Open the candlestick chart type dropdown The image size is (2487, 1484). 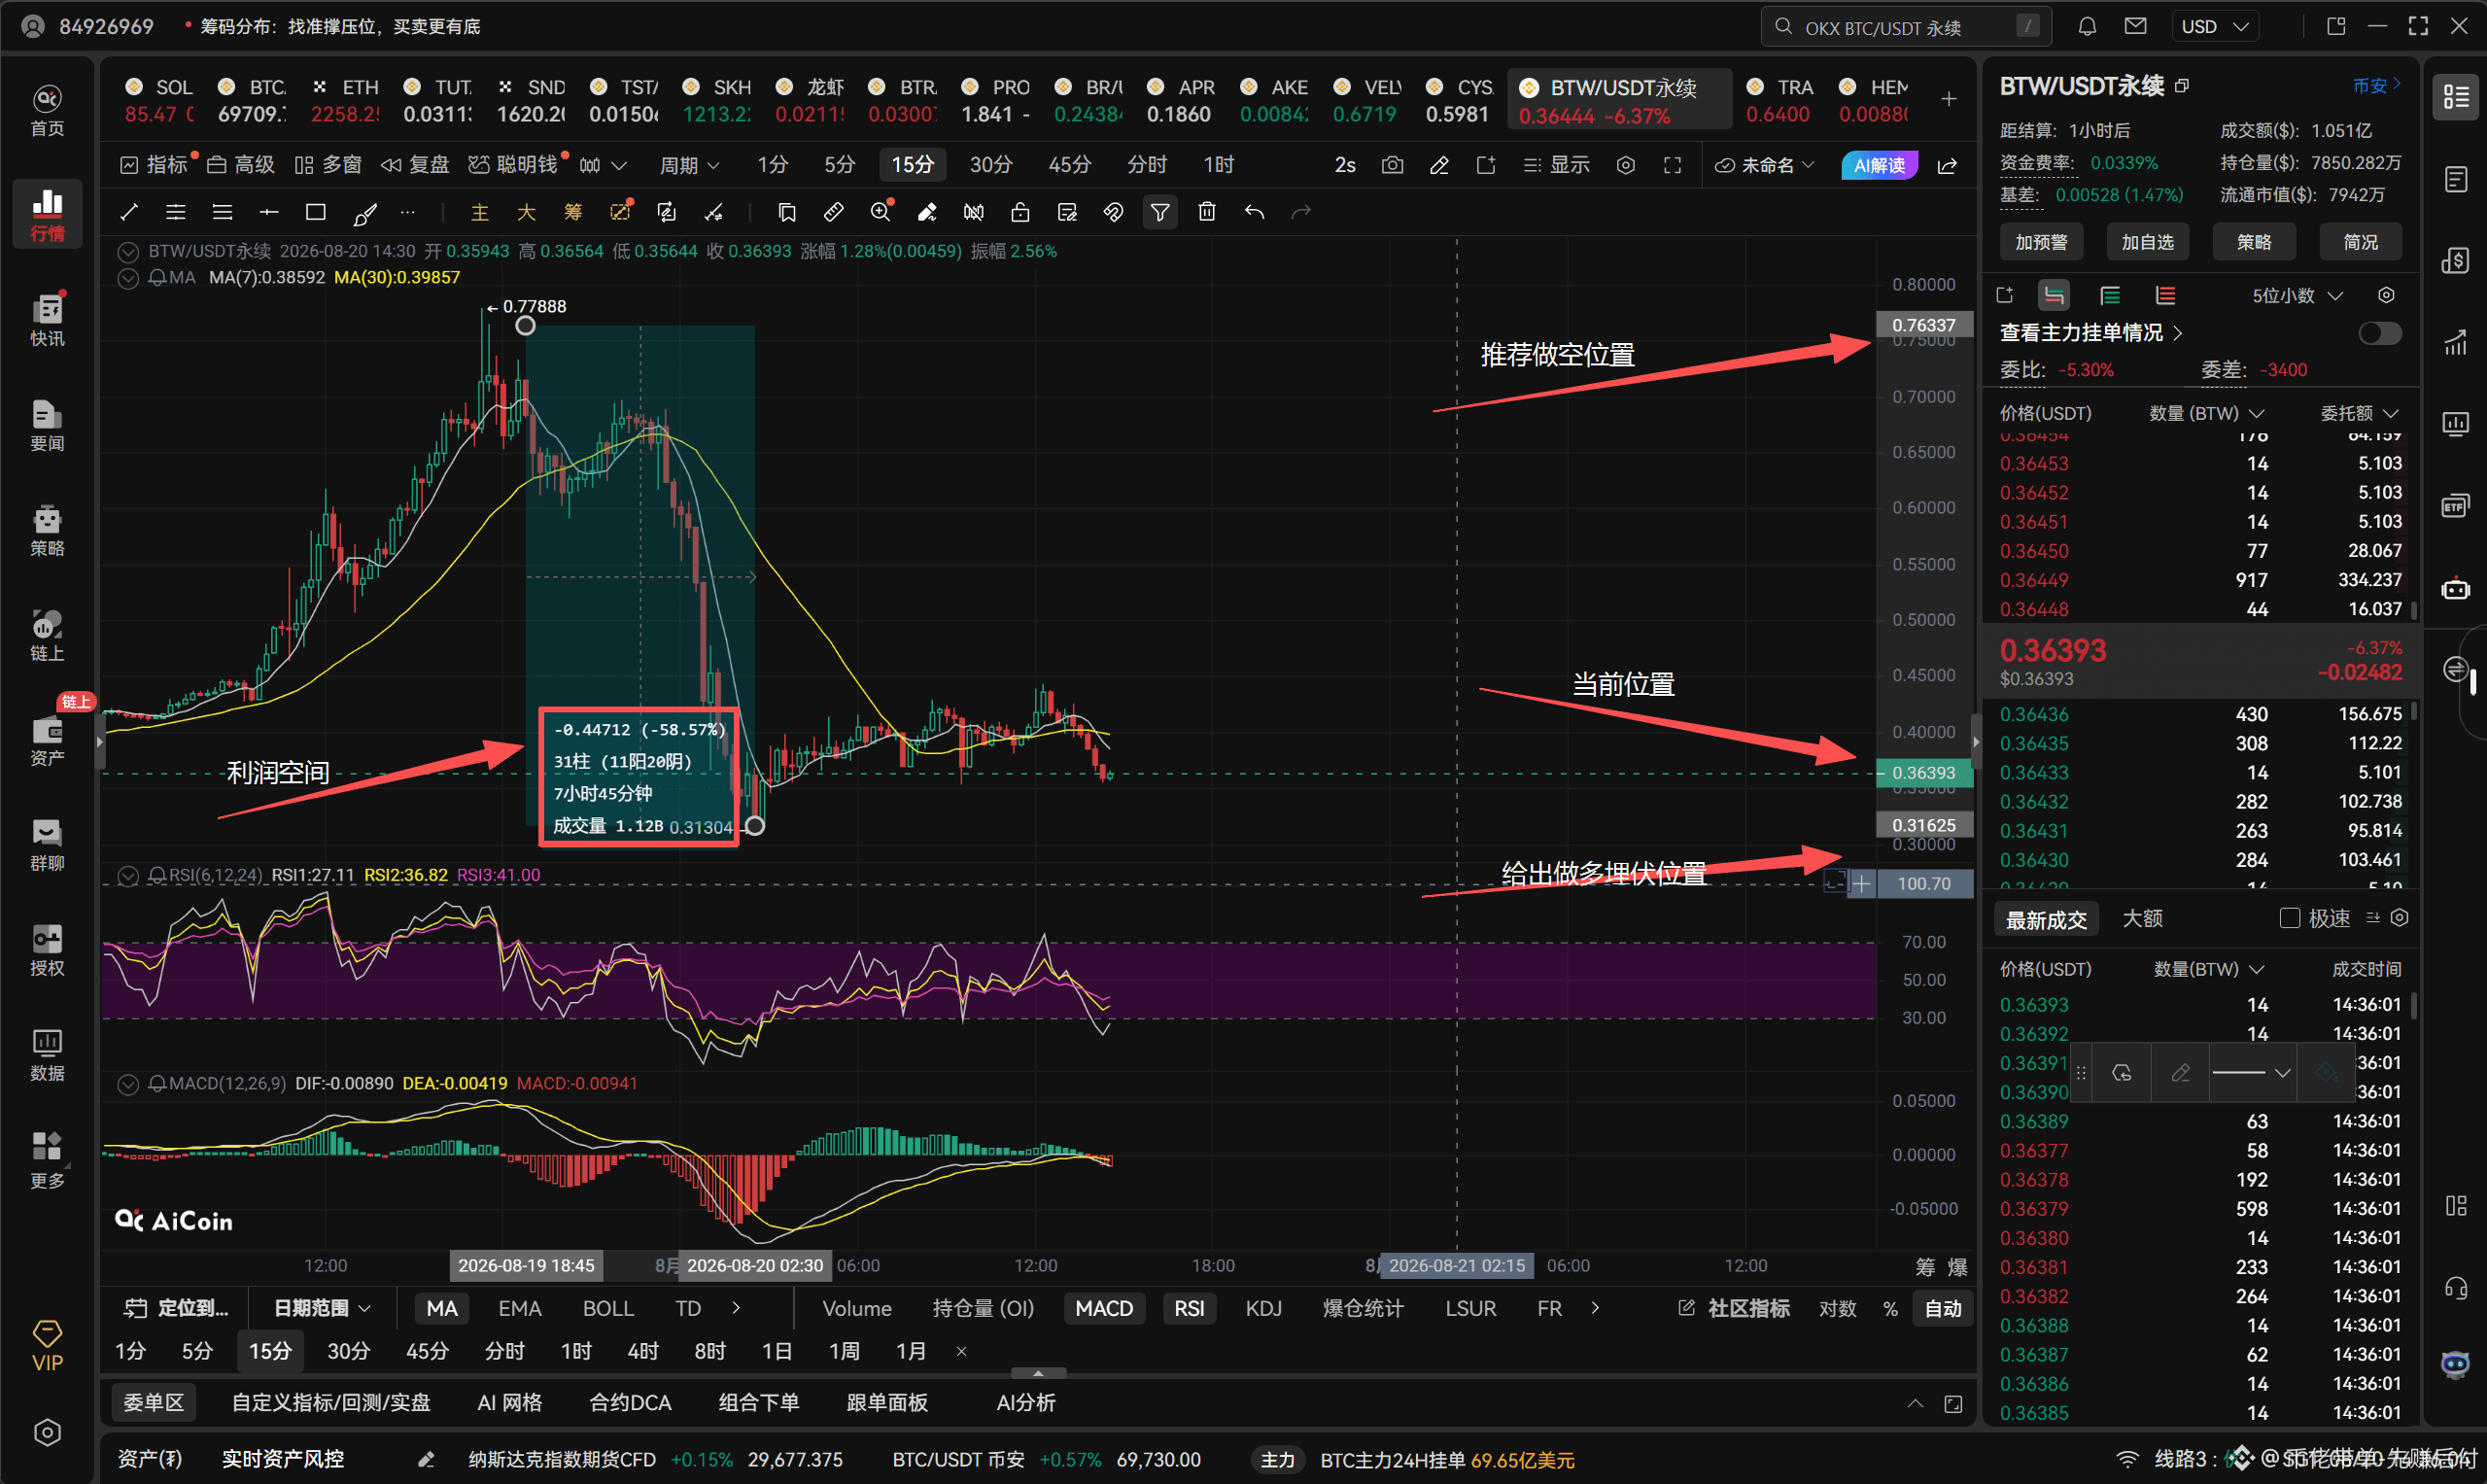[603, 165]
